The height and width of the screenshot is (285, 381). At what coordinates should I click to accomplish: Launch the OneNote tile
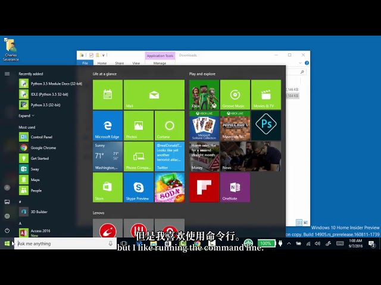pos(235,188)
